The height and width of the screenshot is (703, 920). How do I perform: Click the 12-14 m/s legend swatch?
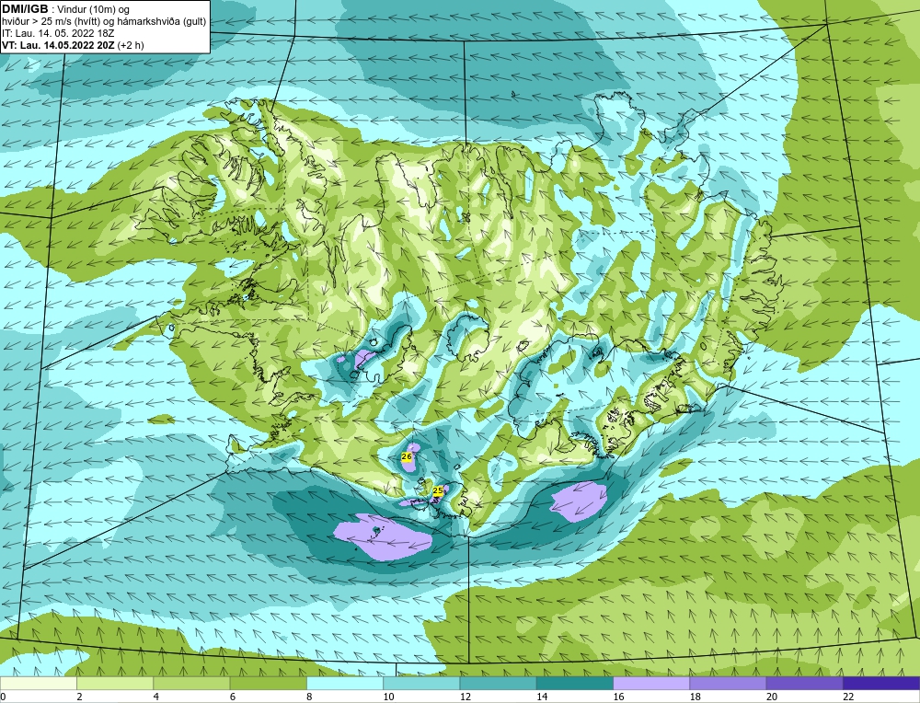pyautogui.click(x=498, y=683)
